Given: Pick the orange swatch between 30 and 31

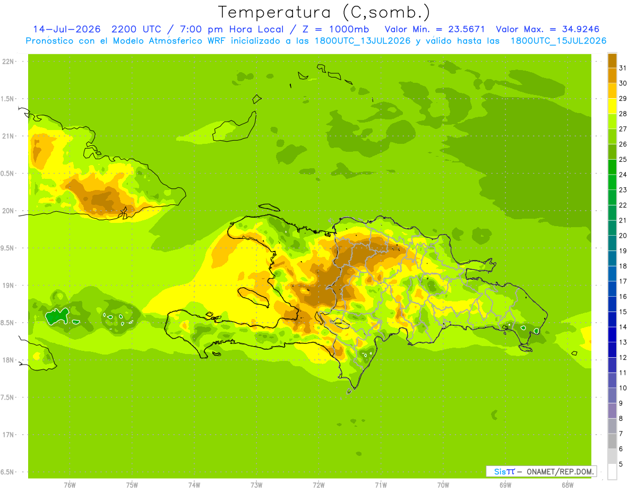Looking at the screenshot, I should [x=612, y=75].
